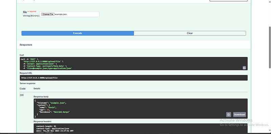The height and width of the screenshot is (134, 271).
Task: Click the 'accept: application/json' curl line
Action: click(40, 64)
